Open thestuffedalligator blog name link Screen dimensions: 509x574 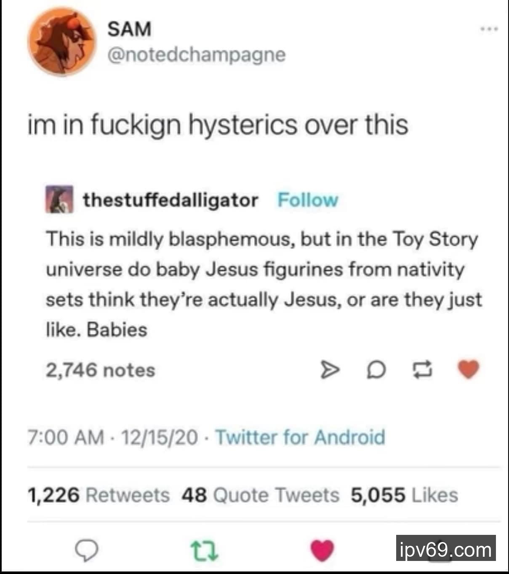pos(170,200)
